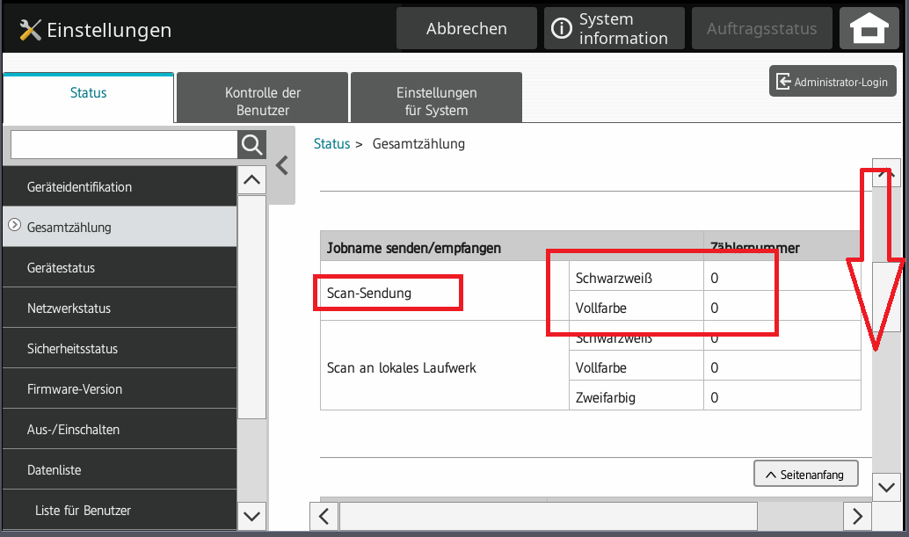Jump to Seitenanfang
This screenshot has height=537, width=909.
point(804,474)
